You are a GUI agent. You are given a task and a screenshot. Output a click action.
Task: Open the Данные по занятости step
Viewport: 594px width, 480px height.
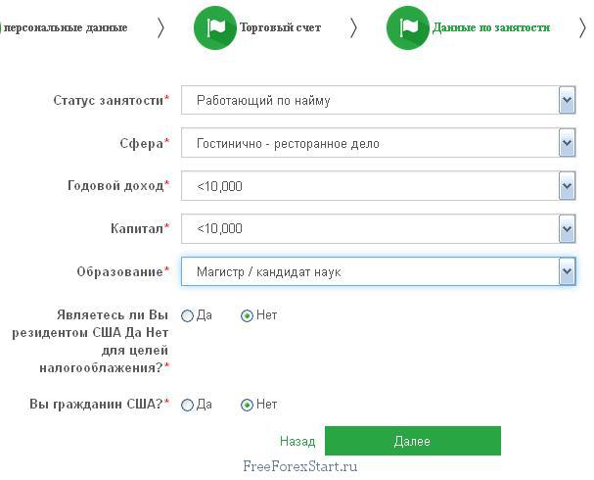[490, 27]
